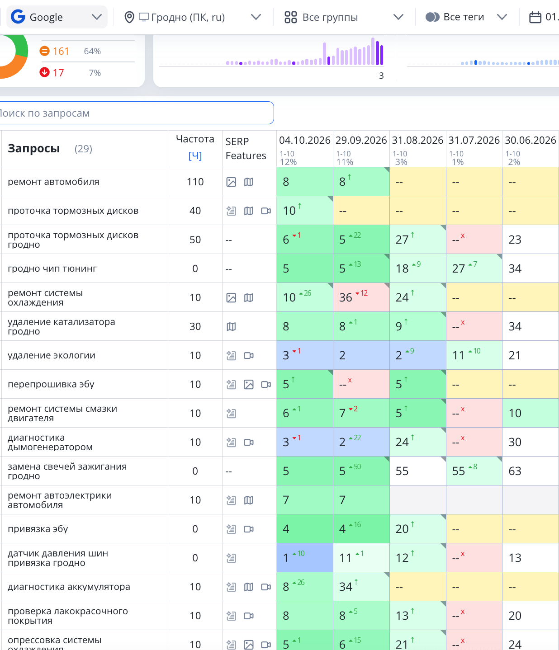Click the tallest purple bar in chart

(373, 52)
